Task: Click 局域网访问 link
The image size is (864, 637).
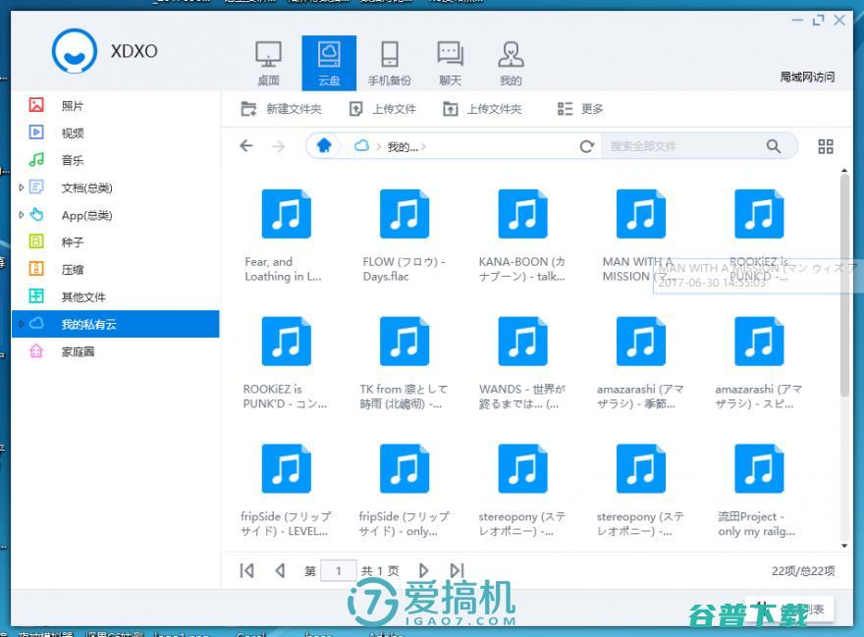Action: 807,78
